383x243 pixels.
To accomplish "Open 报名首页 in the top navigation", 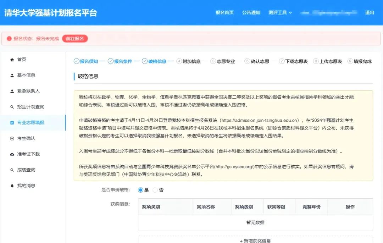I will point(224,13).
